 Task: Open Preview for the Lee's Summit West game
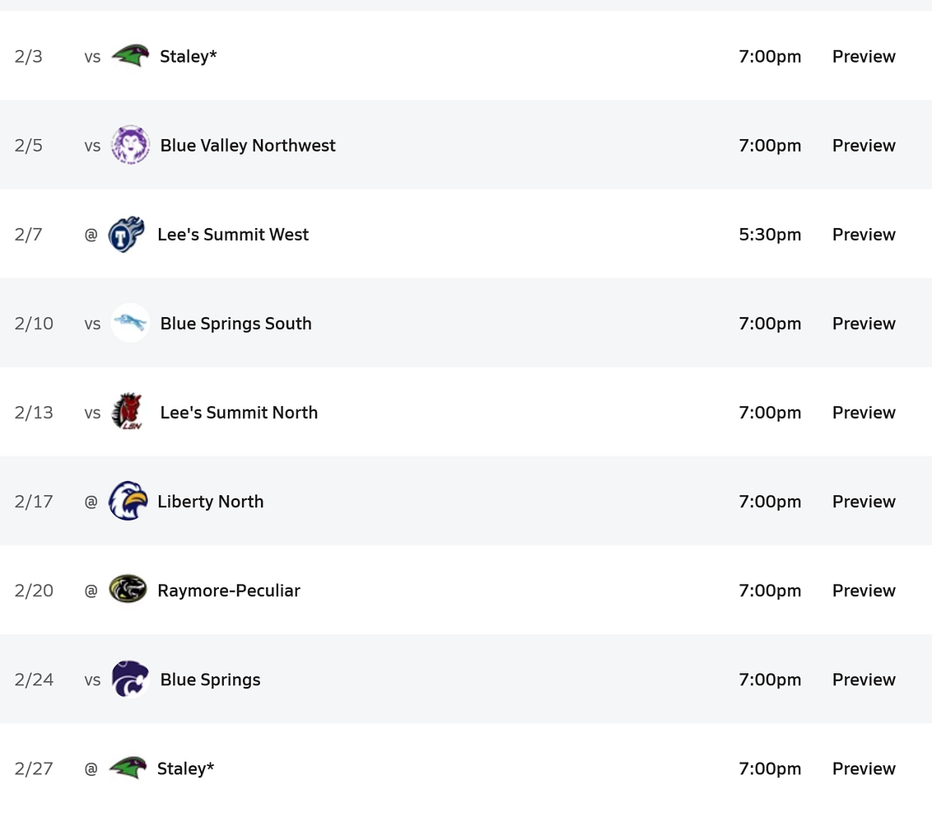click(x=864, y=235)
